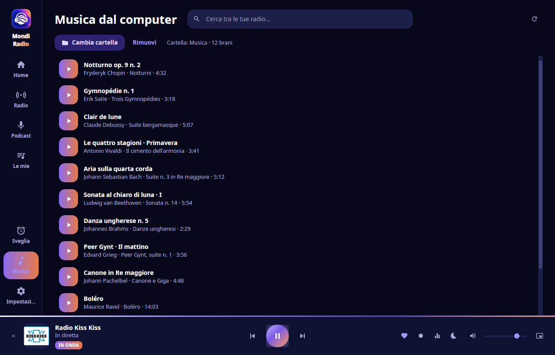Click "Edvard Grieg · Peer Gynt, suite n. 1" line
Viewport: 555px width, 355px height.
135,255
